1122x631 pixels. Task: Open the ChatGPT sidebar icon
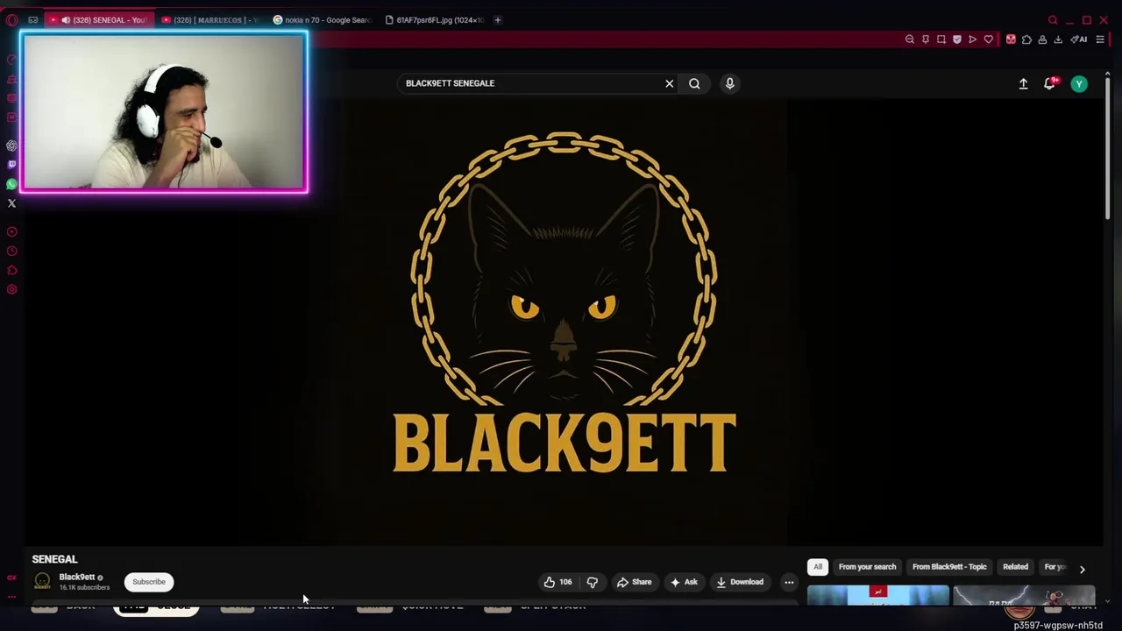click(x=11, y=145)
